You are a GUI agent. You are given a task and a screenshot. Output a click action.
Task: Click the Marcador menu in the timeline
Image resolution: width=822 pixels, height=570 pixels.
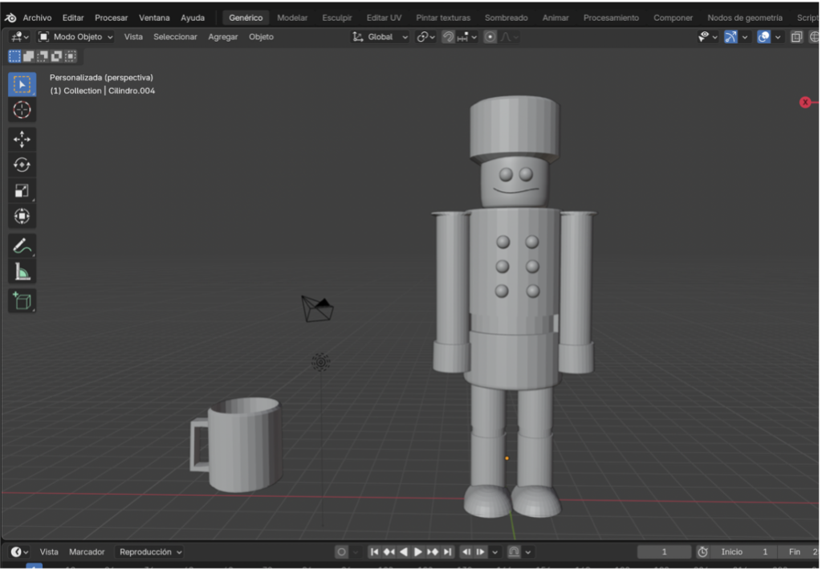click(87, 552)
